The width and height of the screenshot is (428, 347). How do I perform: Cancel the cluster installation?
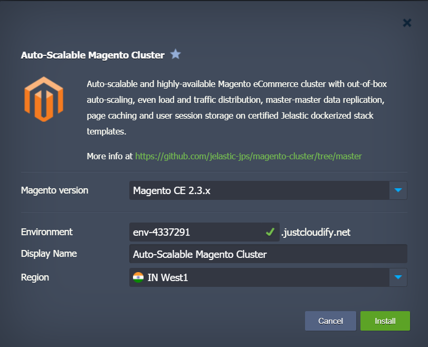[x=330, y=321]
